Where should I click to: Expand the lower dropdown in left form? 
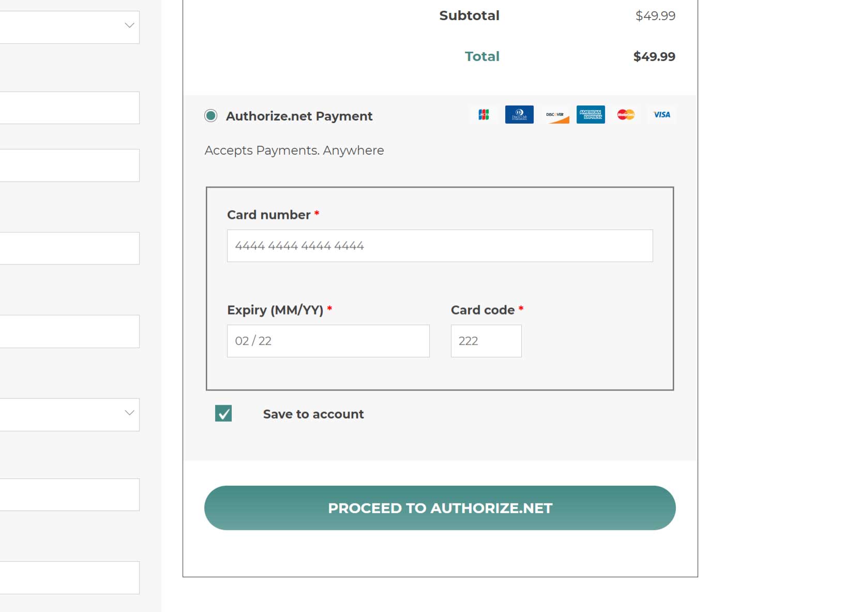tap(69, 414)
